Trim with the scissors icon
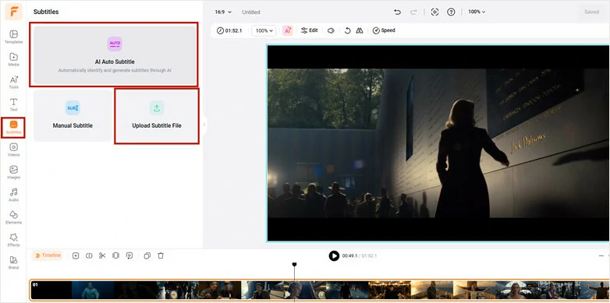 pos(102,255)
